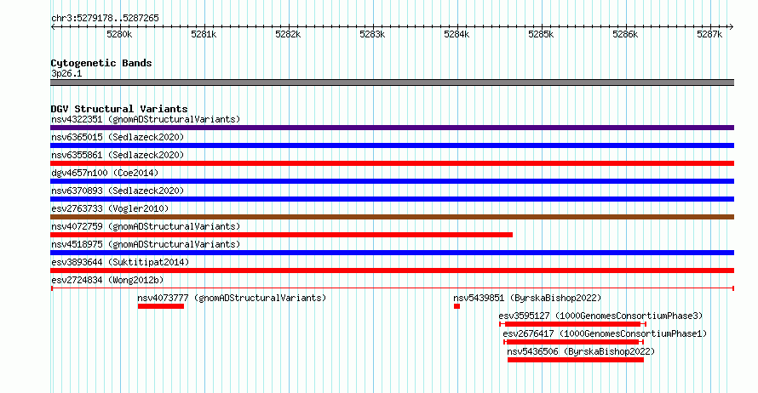Click the nsv5439851 (ByrskaBishop2022) label
The image size is (758, 393).
tap(527, 298)
